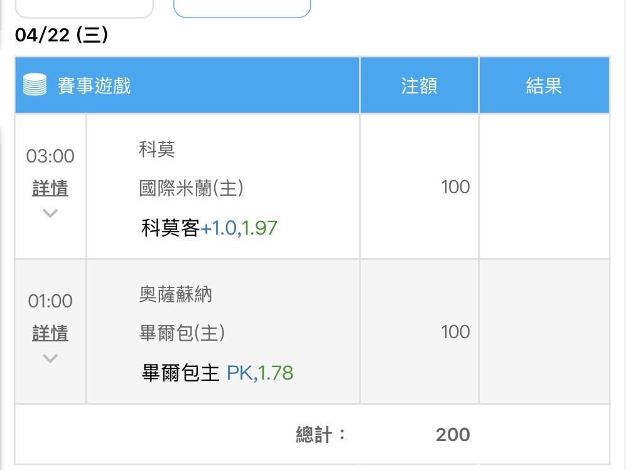
Task: Click the 注額 column header
Action: point(419,85)
